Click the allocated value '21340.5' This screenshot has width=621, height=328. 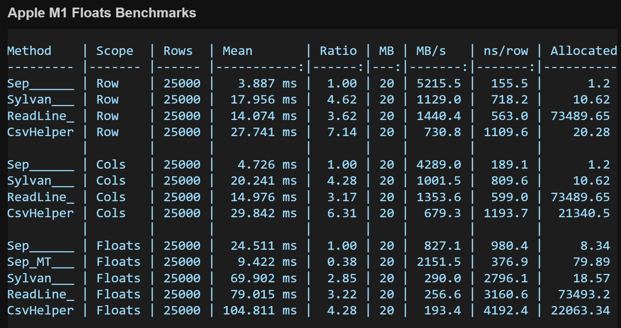584,213
